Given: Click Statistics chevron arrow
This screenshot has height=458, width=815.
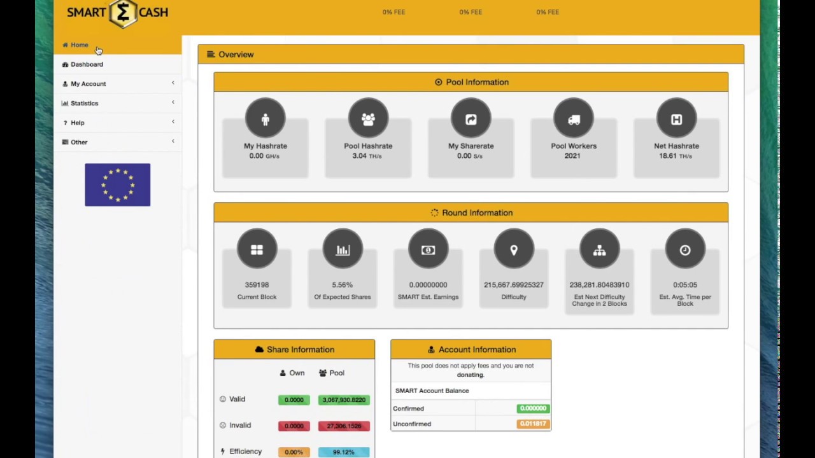Looking at the screenshot, I should click(173, 102).
